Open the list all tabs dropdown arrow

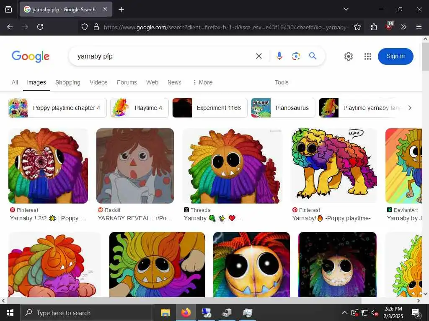[x=346, y=9]
